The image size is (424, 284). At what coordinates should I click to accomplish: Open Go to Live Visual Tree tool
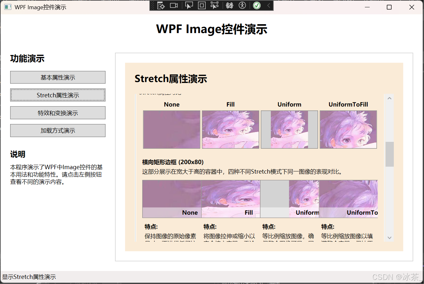[161, 5]
